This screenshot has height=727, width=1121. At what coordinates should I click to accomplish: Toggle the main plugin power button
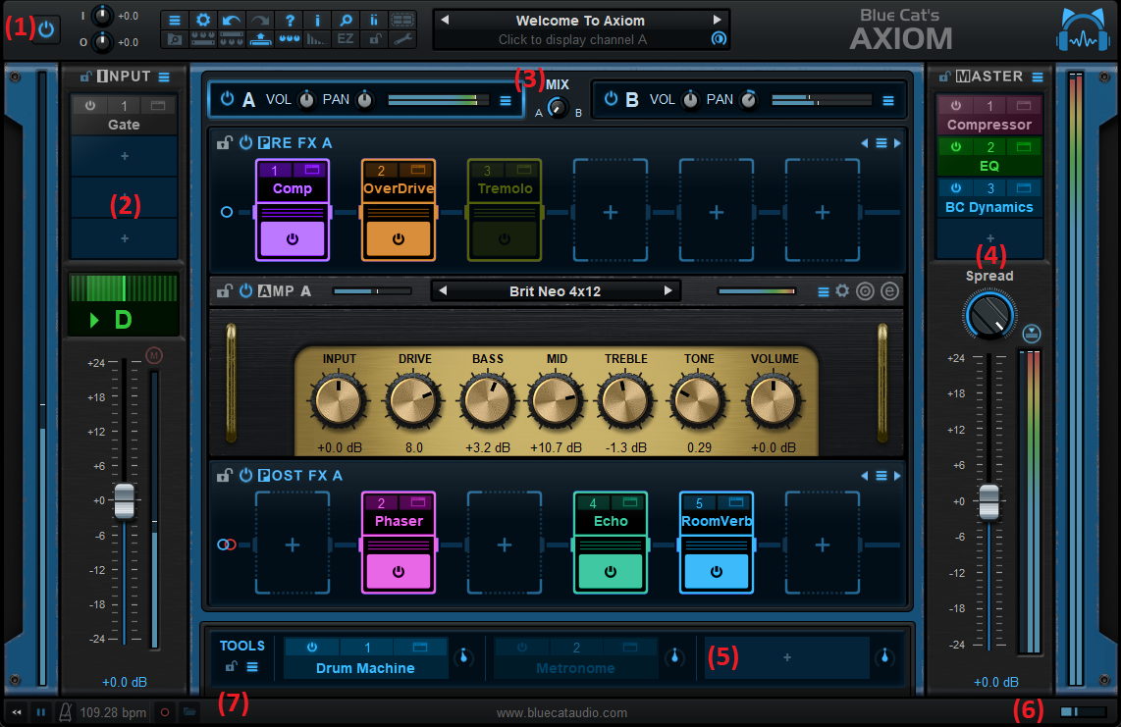point(46,29)
